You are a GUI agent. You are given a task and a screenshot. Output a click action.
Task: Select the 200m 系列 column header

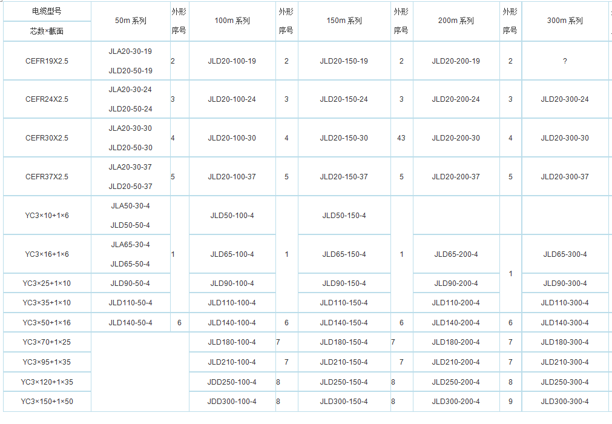pyautogui.click(x=456, y=21)
